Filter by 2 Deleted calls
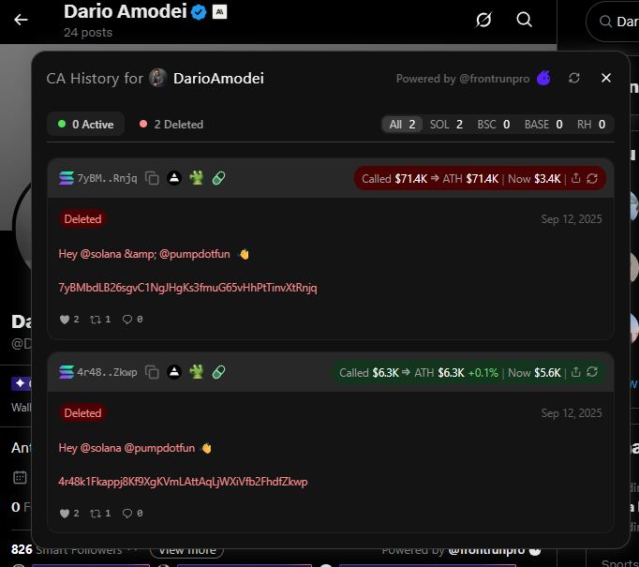The width and height of the screenshot is (639, 567). [171, 125]
